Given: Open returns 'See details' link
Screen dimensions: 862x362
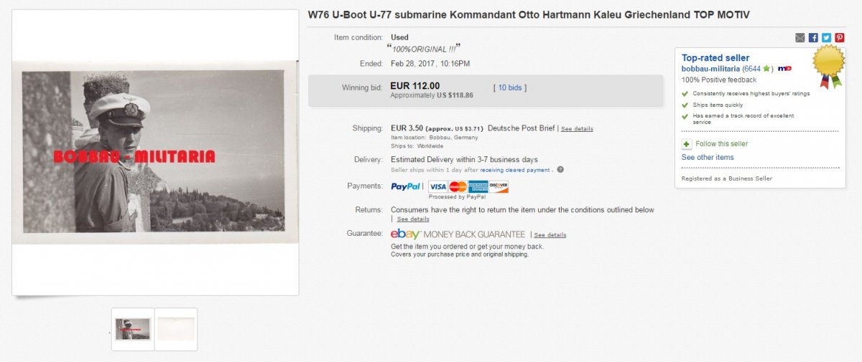Looking at the screenshot, I should pos(413,219).
